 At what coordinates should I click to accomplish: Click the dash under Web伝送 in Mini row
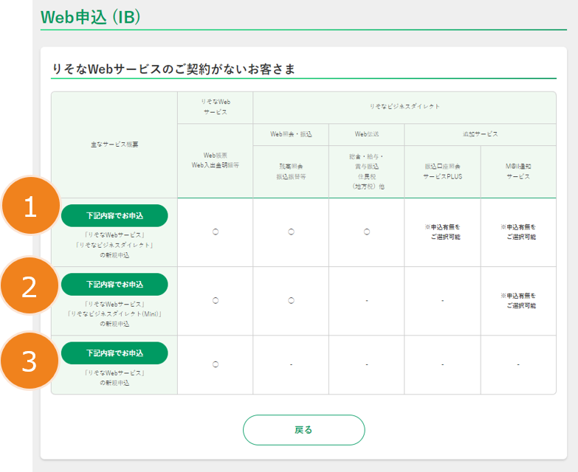tap(367, 301)
